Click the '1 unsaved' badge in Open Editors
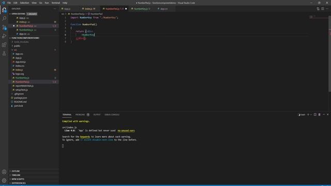 coord(32,14)
